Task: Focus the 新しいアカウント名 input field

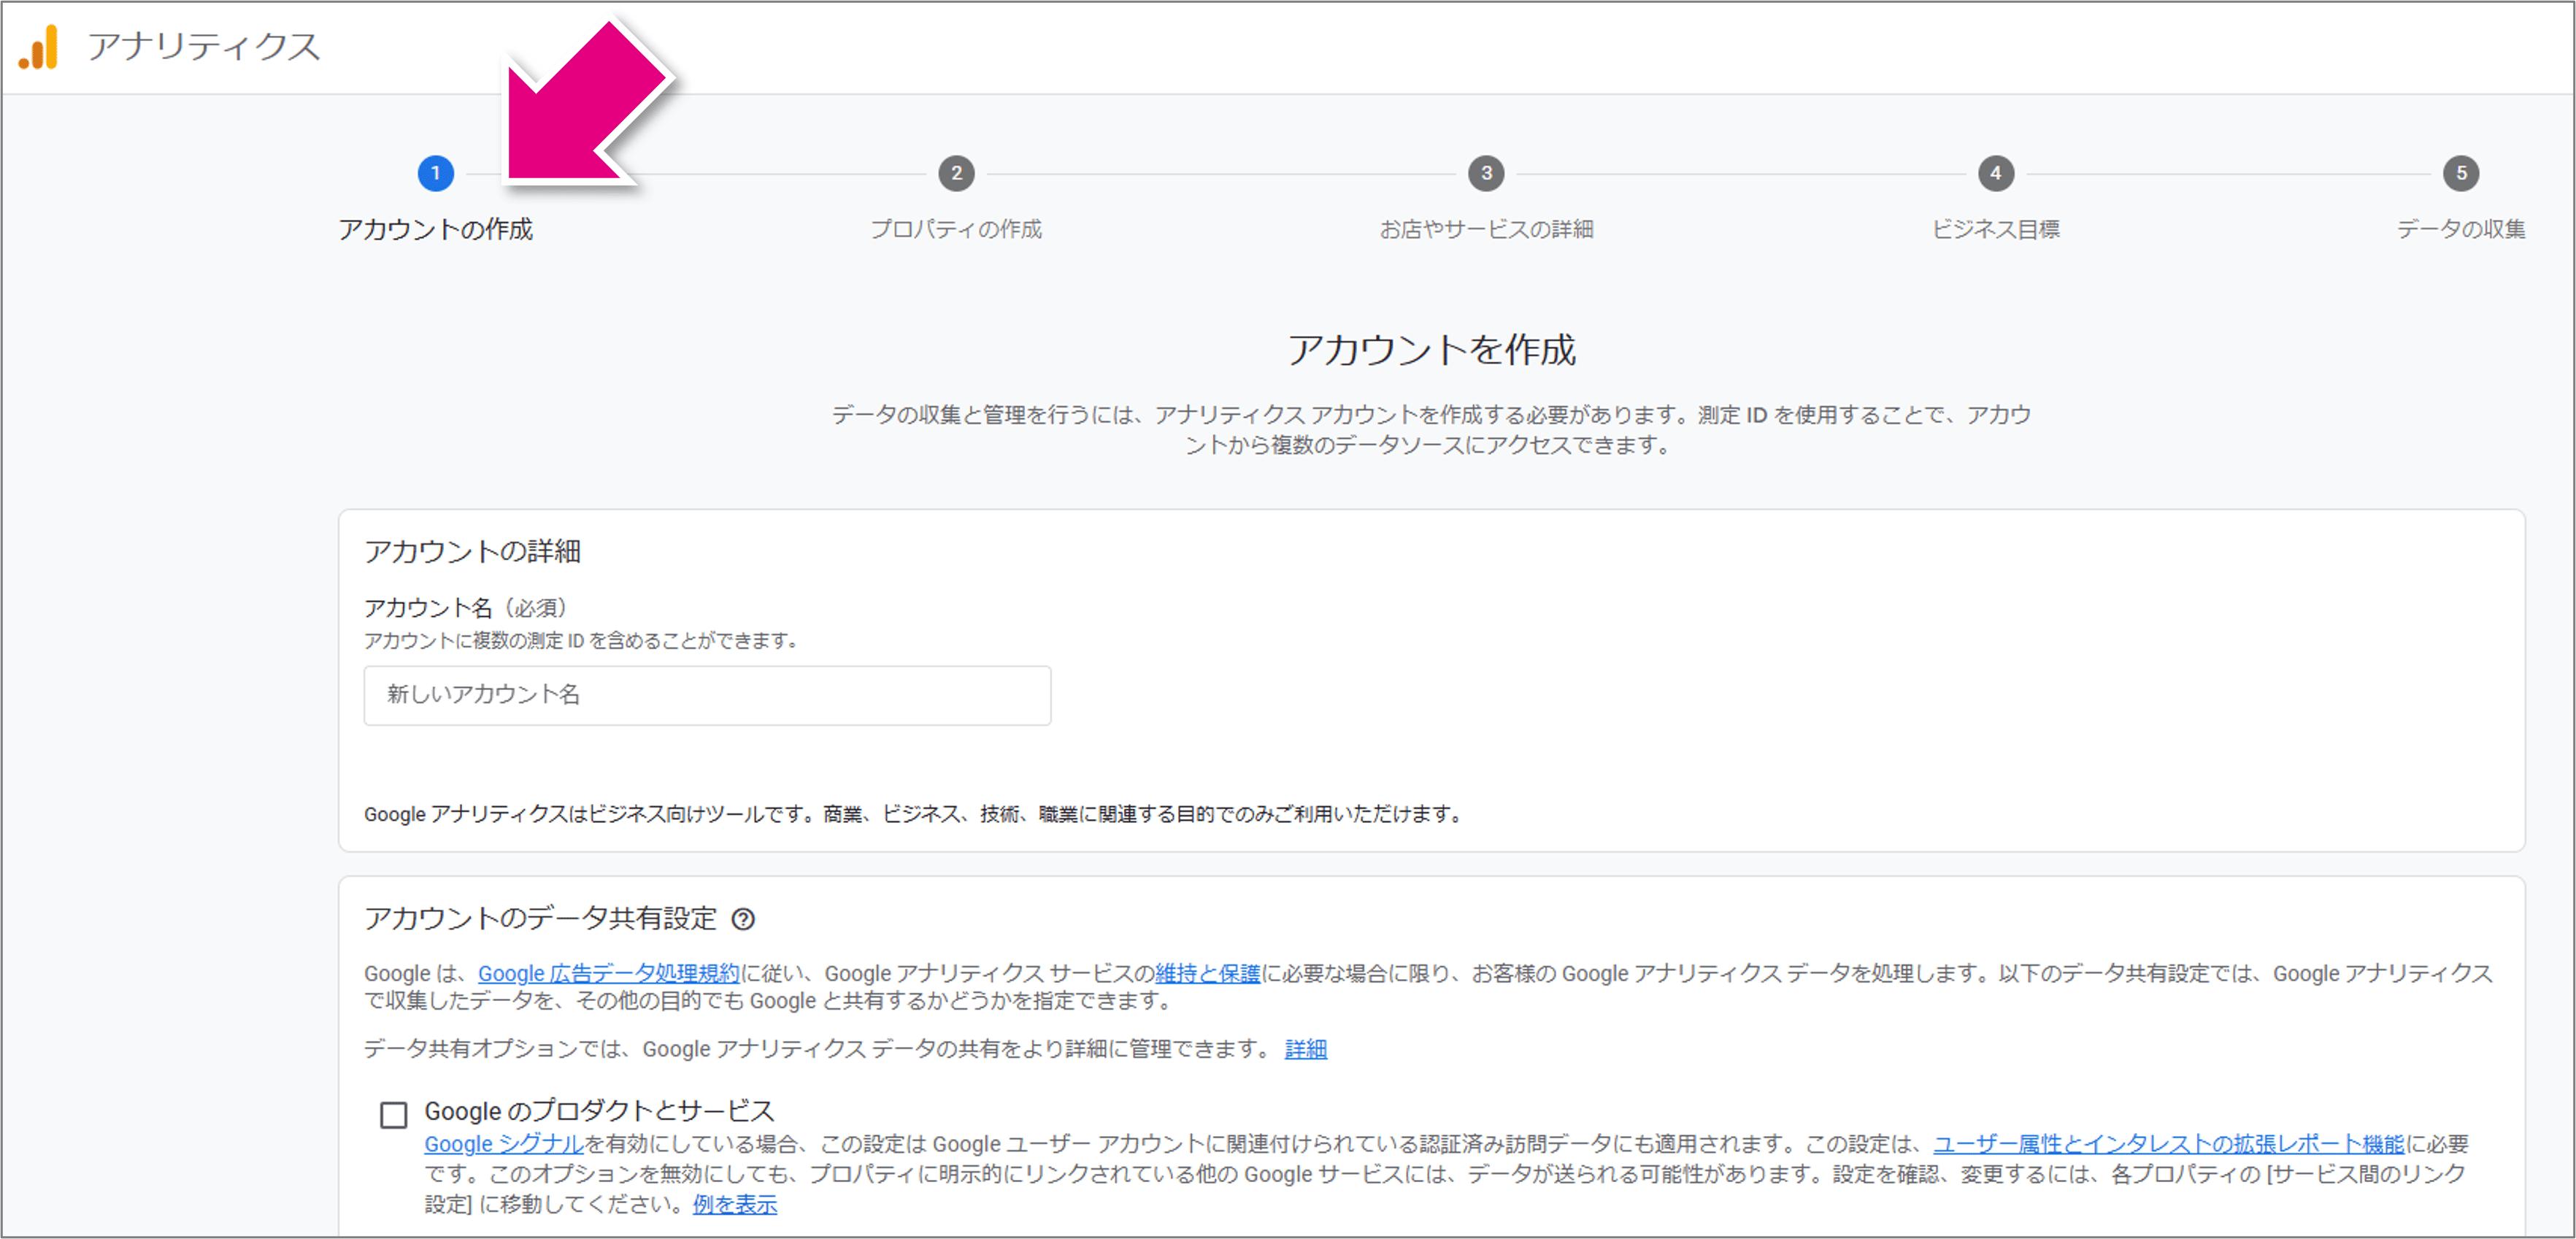Action: tap(707, 695)
